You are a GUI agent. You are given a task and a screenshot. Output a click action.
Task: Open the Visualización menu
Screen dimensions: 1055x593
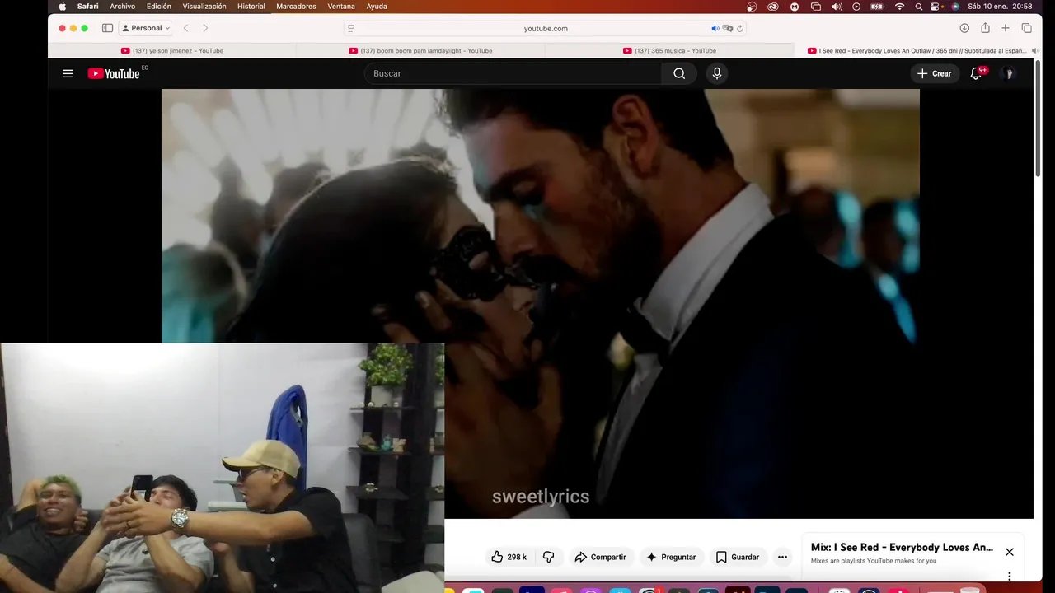[x=204, y=6]
